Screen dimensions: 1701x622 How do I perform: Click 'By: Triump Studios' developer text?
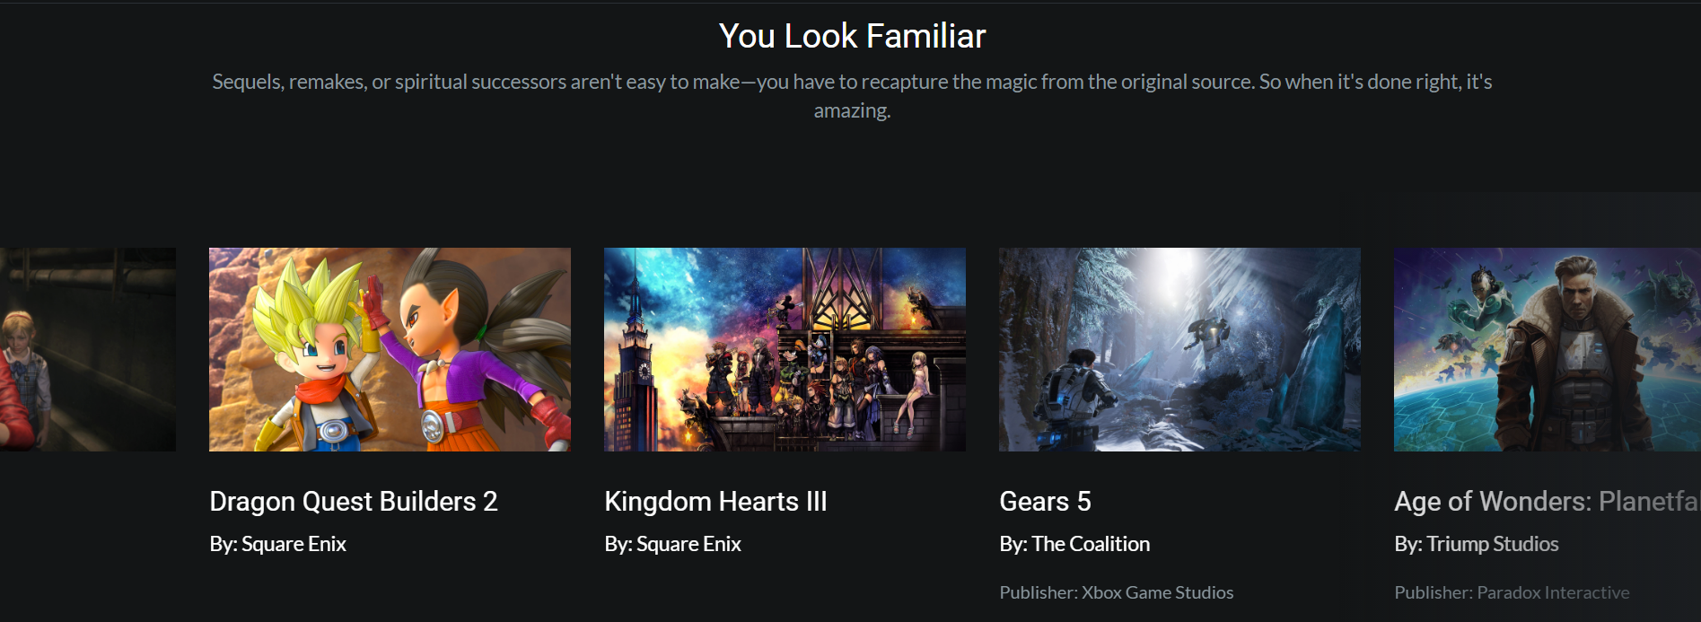pyautogui.click(x=1477, y=544)
